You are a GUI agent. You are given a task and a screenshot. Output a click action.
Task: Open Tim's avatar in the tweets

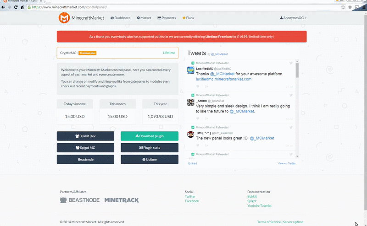pos(190,134)
